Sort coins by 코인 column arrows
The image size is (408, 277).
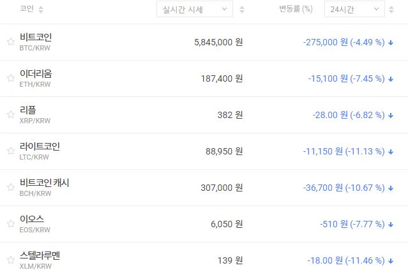tap(42, 10)
